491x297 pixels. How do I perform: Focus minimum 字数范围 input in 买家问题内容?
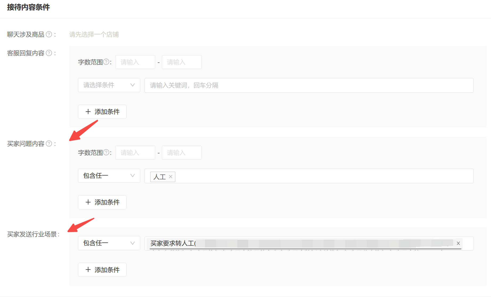135,153
